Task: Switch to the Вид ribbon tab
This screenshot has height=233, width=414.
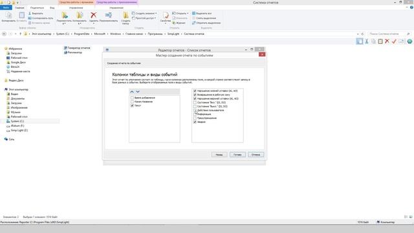Action: pyautogui.click(x=52, y=8)
